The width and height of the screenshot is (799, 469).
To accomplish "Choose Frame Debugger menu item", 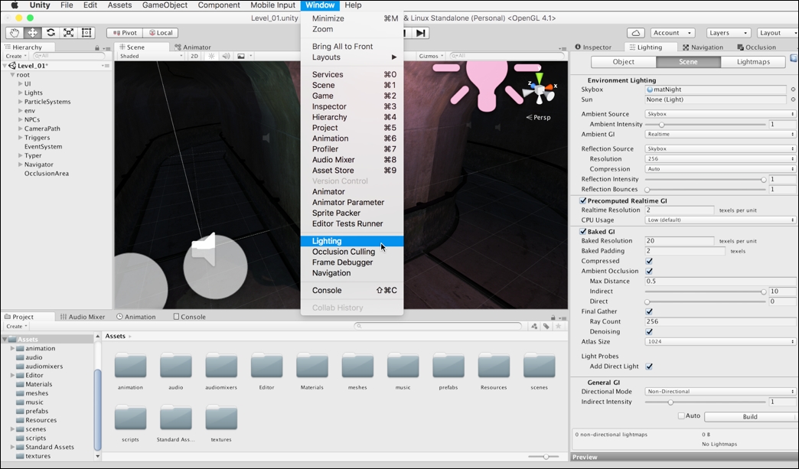I will [x=352, y=262].
